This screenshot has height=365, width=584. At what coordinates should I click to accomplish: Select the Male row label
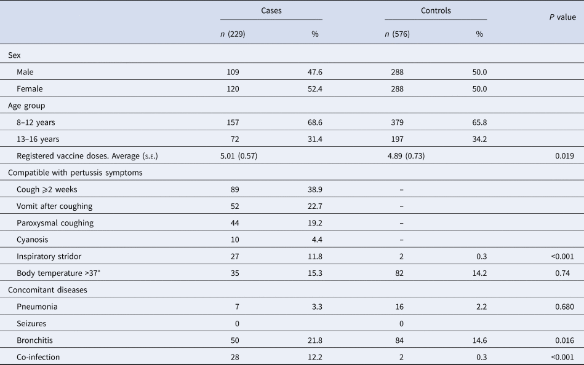point(26,72)
